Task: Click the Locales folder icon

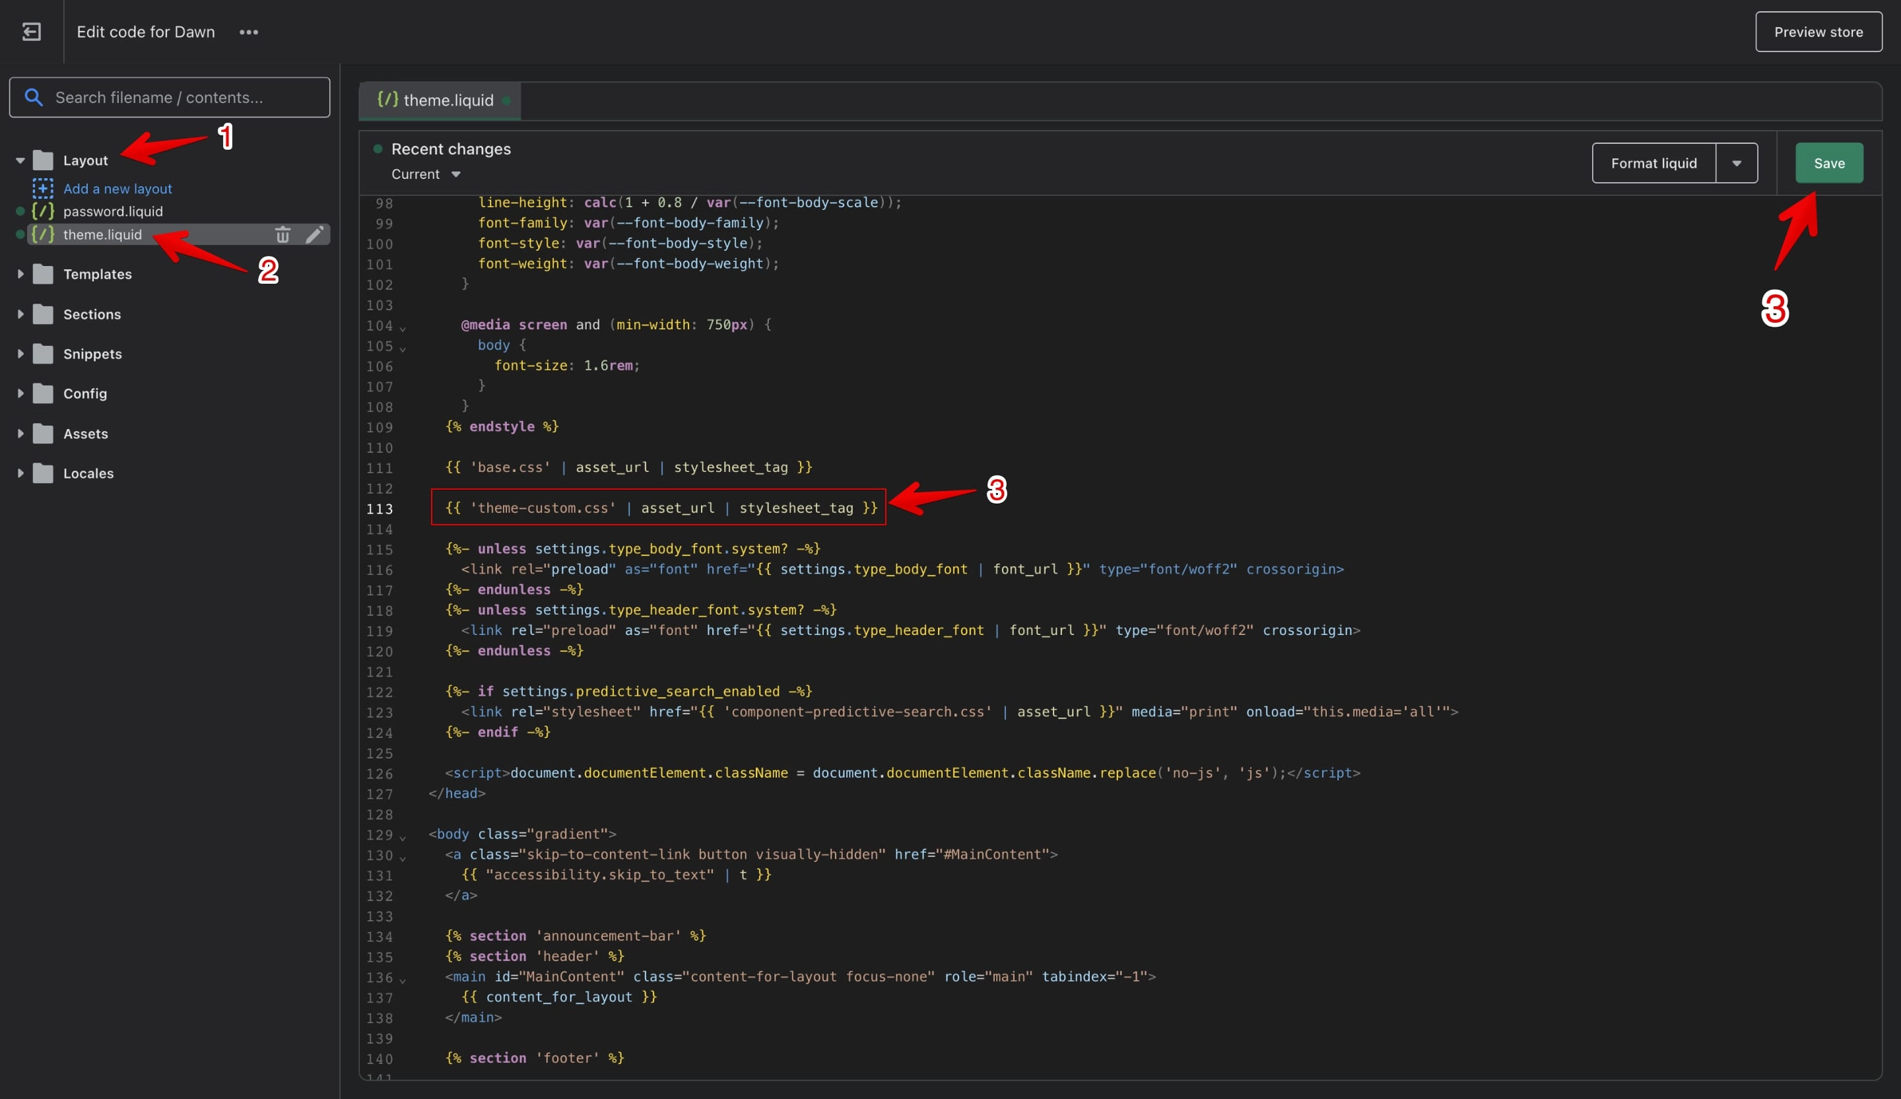Action: click(x=44, y=473)
